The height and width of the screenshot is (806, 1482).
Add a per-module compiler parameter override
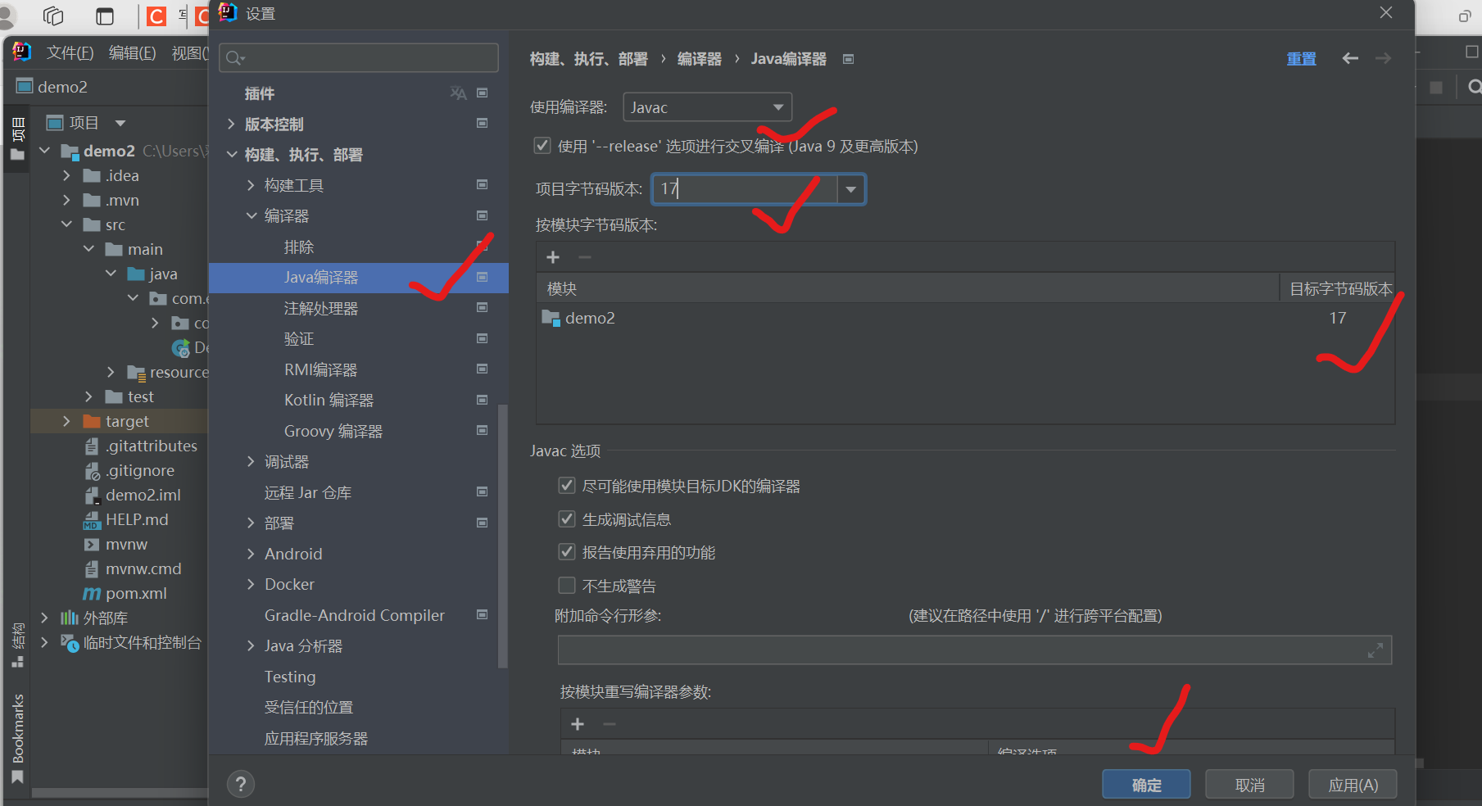coord(578,724)
